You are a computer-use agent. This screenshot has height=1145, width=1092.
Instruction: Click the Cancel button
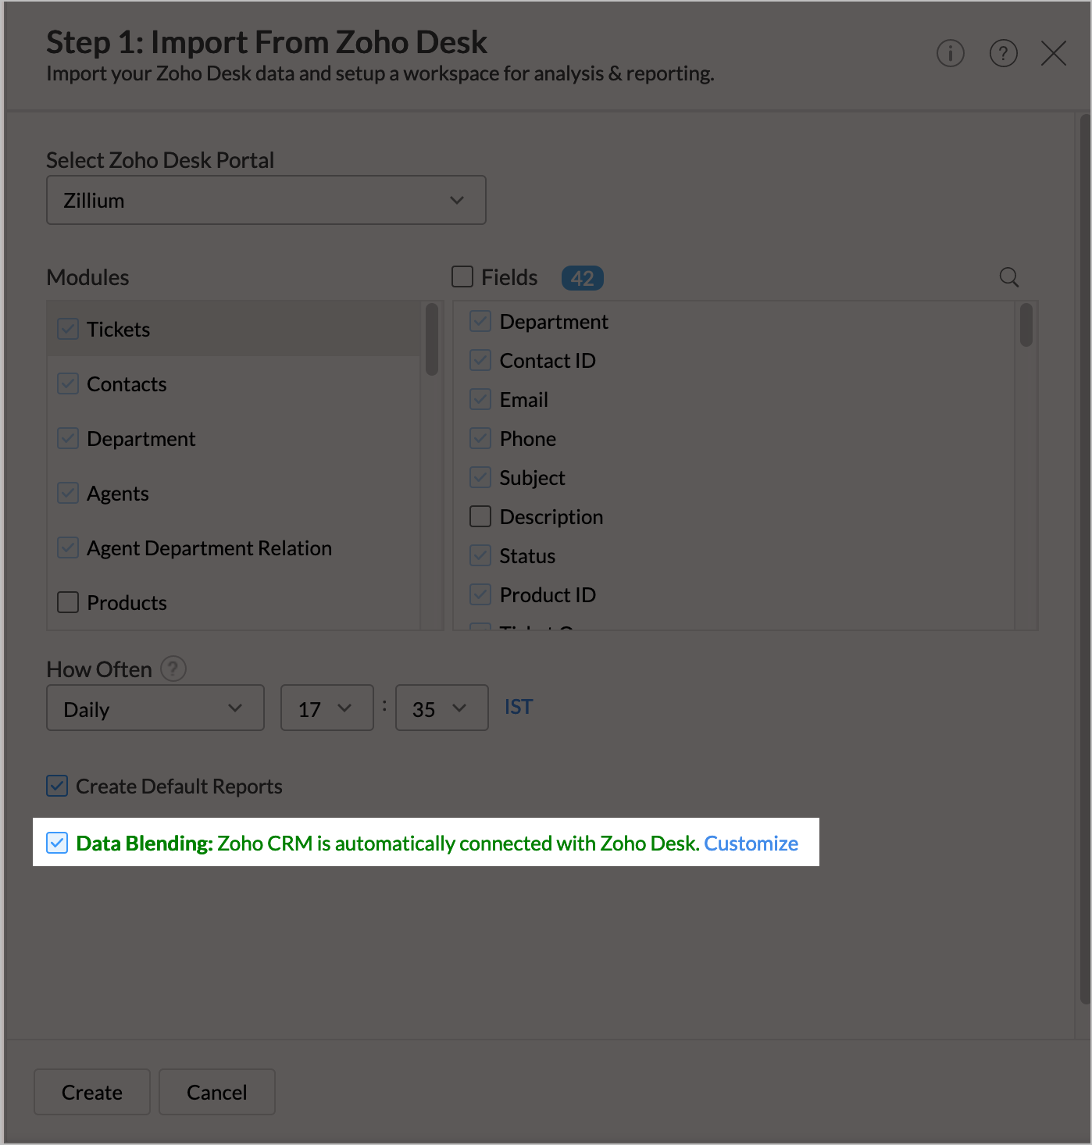pyautogui.click(x=216, y=1092)
